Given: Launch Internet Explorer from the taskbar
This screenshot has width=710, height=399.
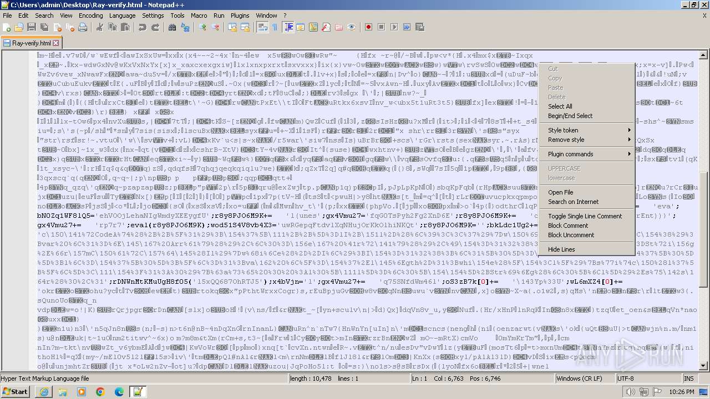Looking at the screenshot, I should click(44, 392).
